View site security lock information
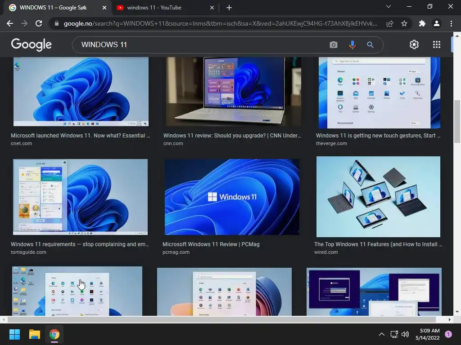Screen dimensions: 461x345 click(x=57, y=23)
